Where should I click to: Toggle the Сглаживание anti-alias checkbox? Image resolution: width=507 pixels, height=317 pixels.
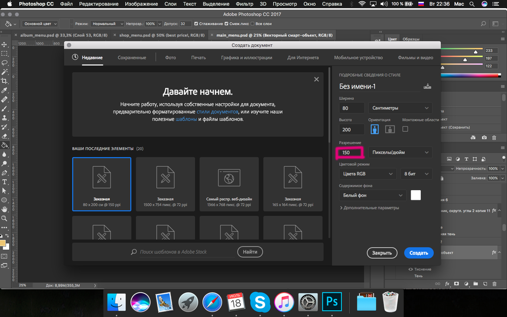tap(196, 24)
